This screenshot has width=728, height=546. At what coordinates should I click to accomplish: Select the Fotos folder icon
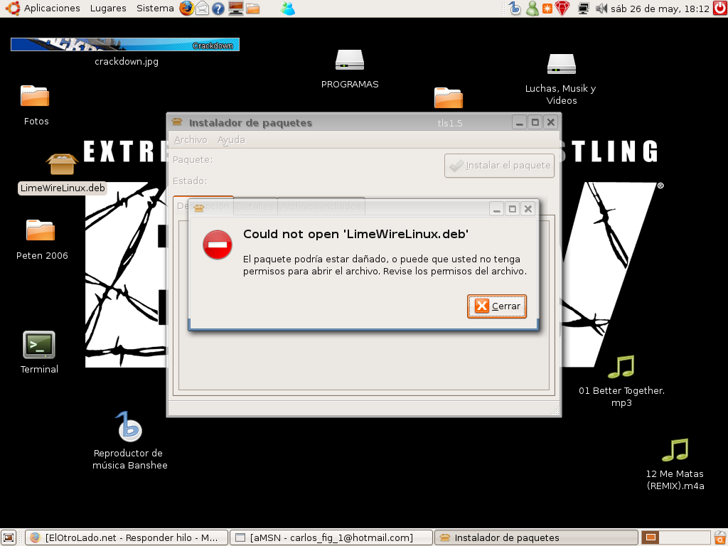(35, 96)
